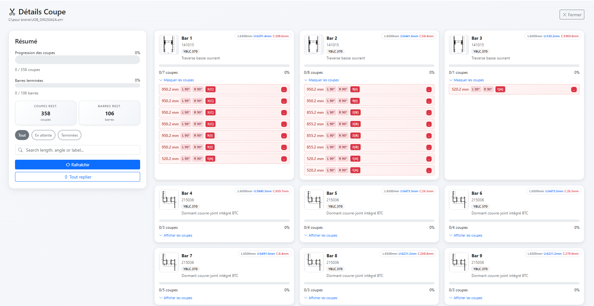Click the Progression des coupes progress bar
The height and width of the screenshot is (306, 594).
click(x=78, y=60)
